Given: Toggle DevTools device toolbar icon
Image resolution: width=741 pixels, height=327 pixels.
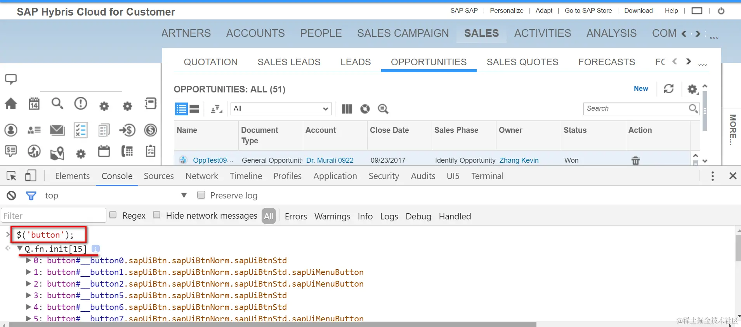Looking at the screenshot, I should tap(31, 176).
